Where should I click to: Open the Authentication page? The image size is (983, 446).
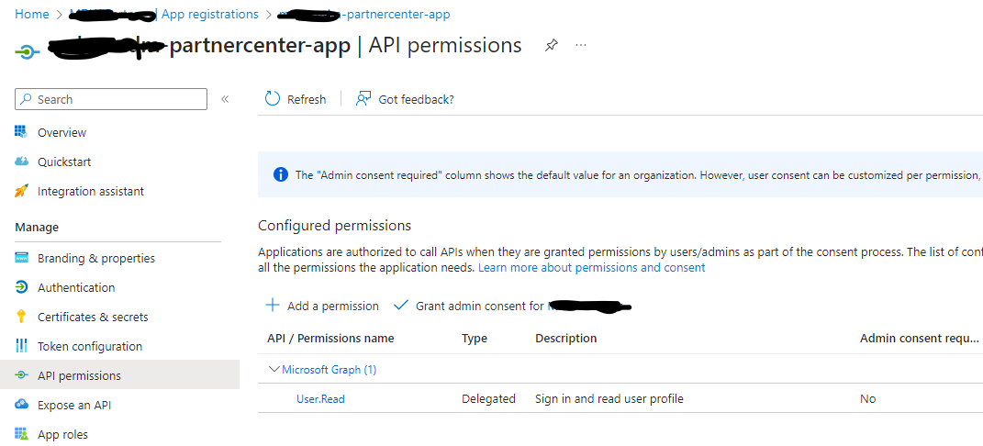(x=76, y=287)
